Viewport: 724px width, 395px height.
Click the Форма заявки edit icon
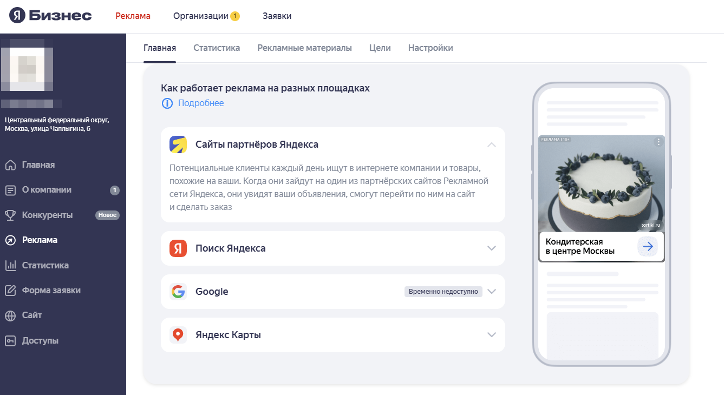point(10,291)
